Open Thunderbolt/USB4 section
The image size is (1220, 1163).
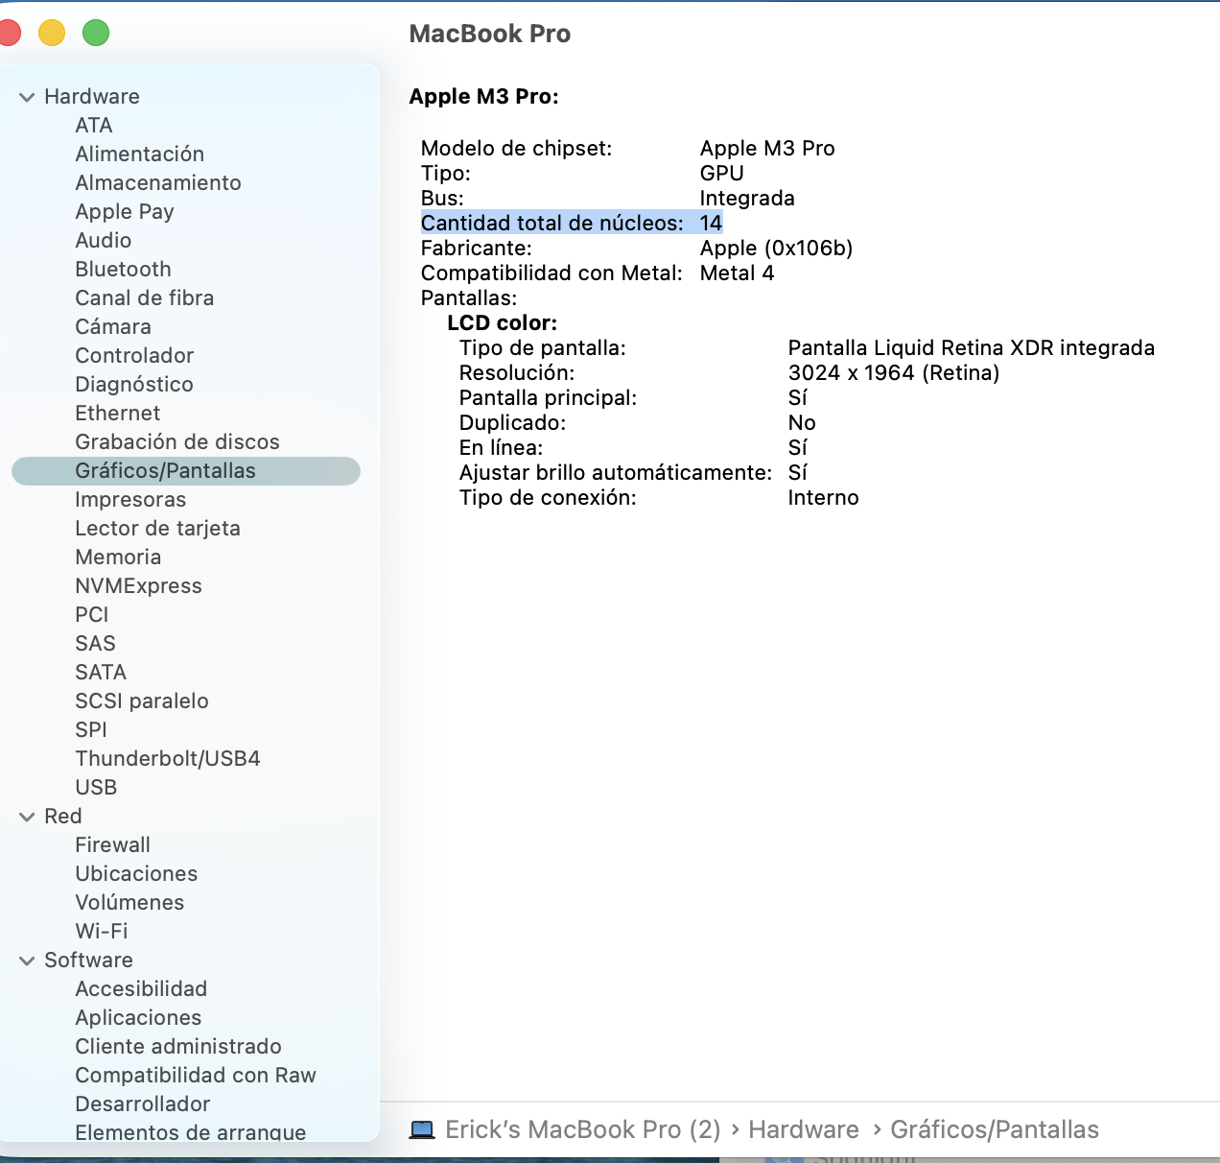[168, 759]
